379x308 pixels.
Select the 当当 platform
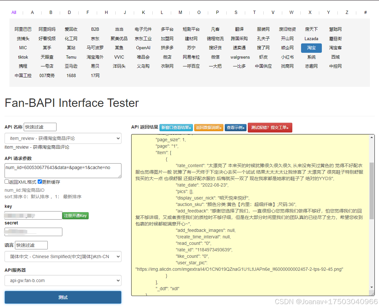pos(119,29)
